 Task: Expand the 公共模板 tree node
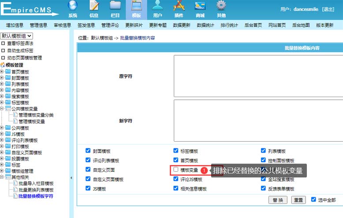[x=2, y=128]
